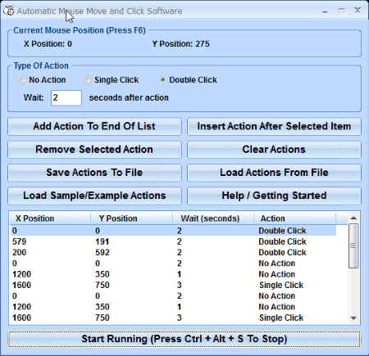Viewport: 369px width, 356px height.
Task: Click the Start Running button
Action: coord(184,339)
